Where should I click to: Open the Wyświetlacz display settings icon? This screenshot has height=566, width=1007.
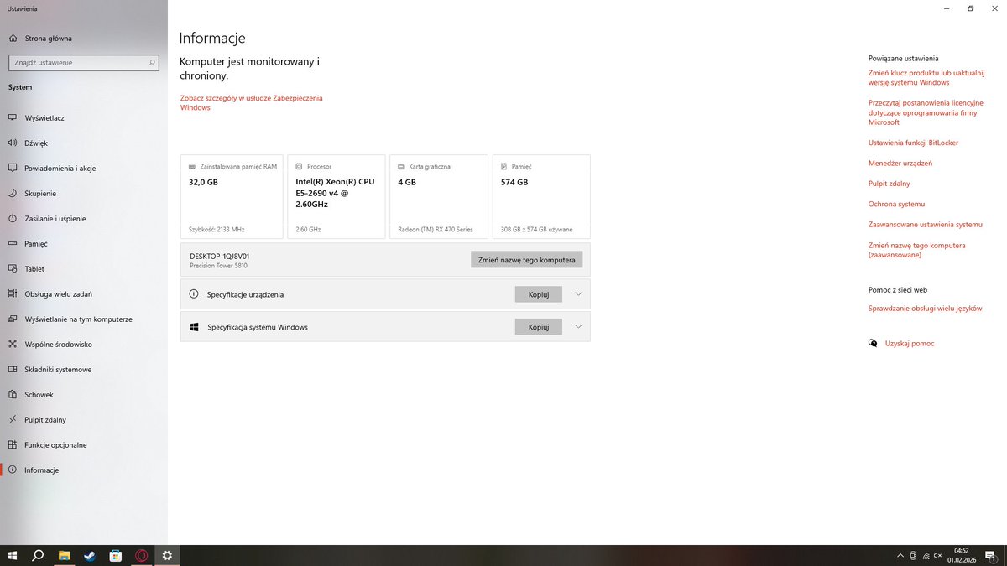(x=13, y=118)
